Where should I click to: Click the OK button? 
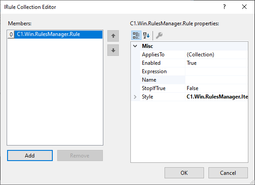click(184, 173)
